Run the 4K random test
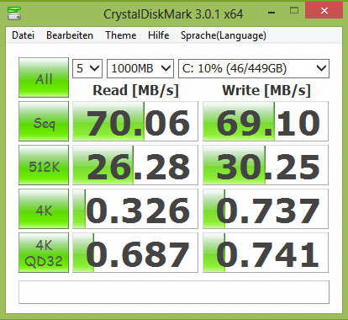 point(44,209)
